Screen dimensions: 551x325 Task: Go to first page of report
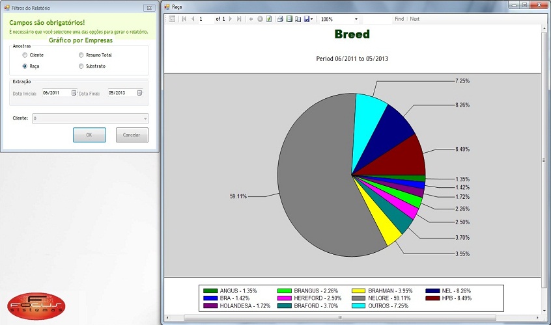click(184, 19)
